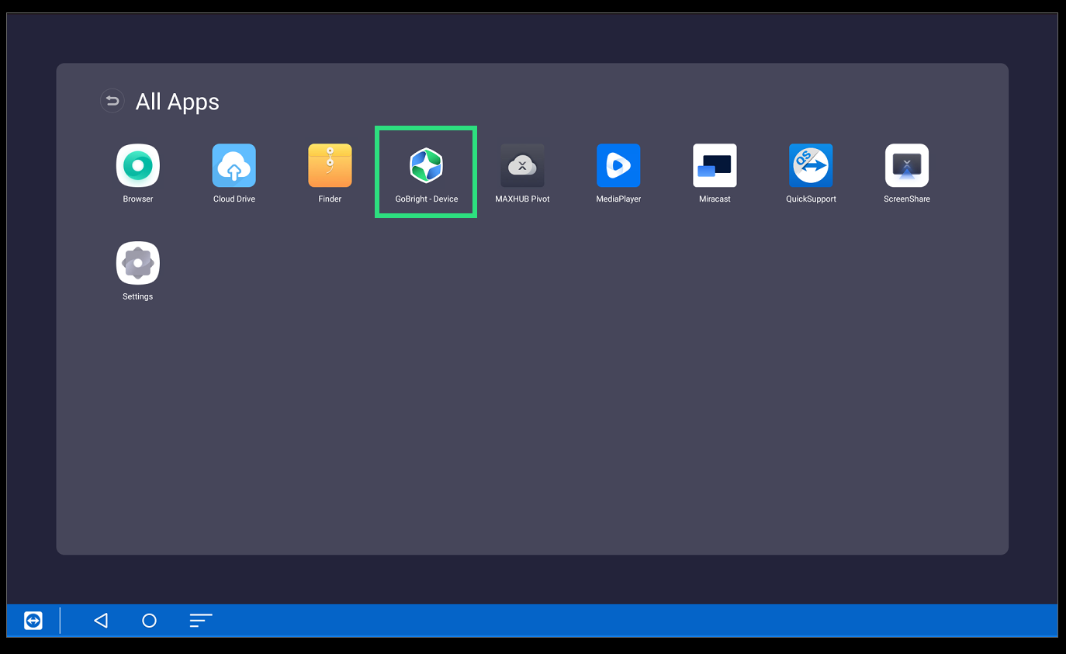This screenshot has width=1066, height=654.
Task: Open the MAXHUB Pivot app
Action: pyautogui.click(x=522, y=165)
